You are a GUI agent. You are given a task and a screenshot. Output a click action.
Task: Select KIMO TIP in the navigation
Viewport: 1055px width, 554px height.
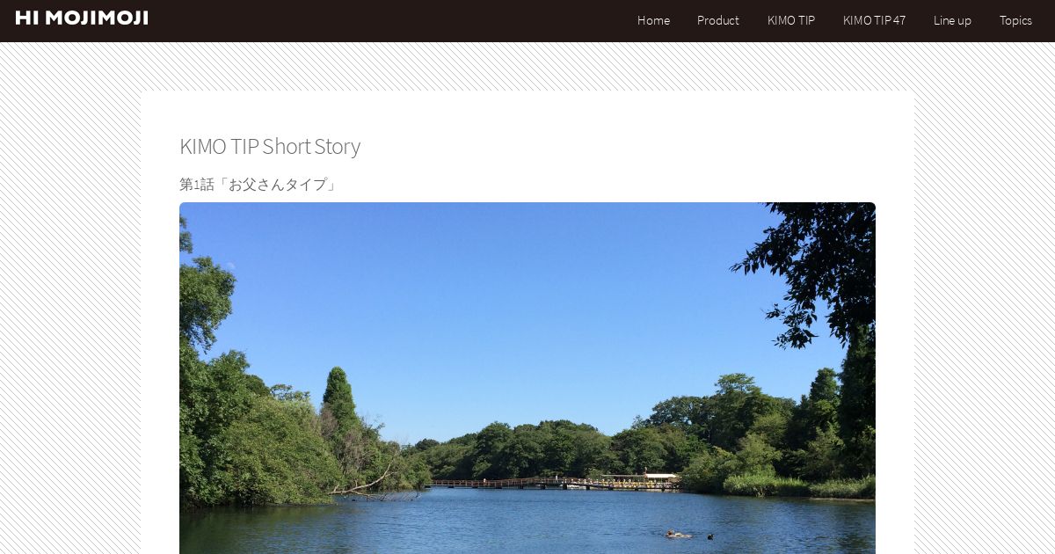click(x=791, y=20)
